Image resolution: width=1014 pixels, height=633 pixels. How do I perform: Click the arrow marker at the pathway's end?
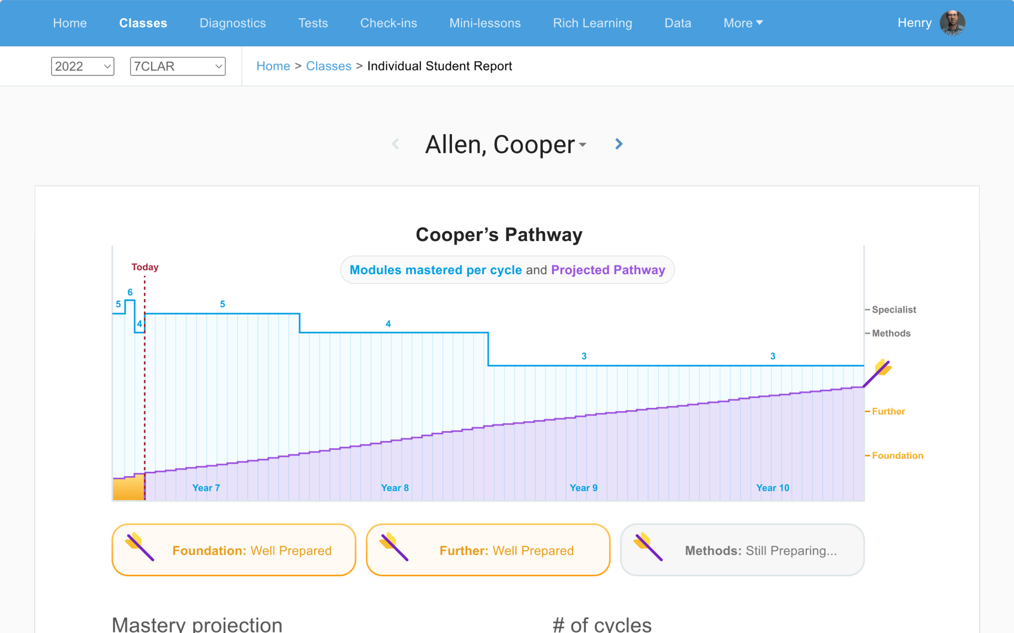click(x=882, y=368)
